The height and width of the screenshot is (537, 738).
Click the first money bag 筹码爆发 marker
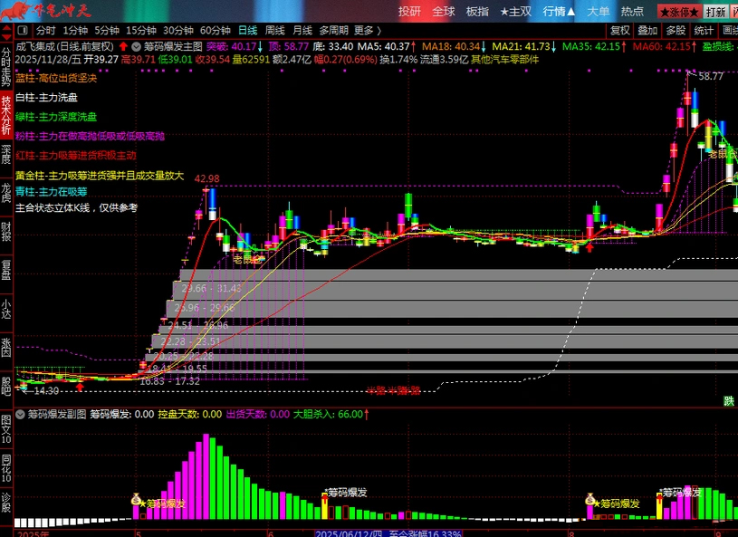click(x=137, y=499)
